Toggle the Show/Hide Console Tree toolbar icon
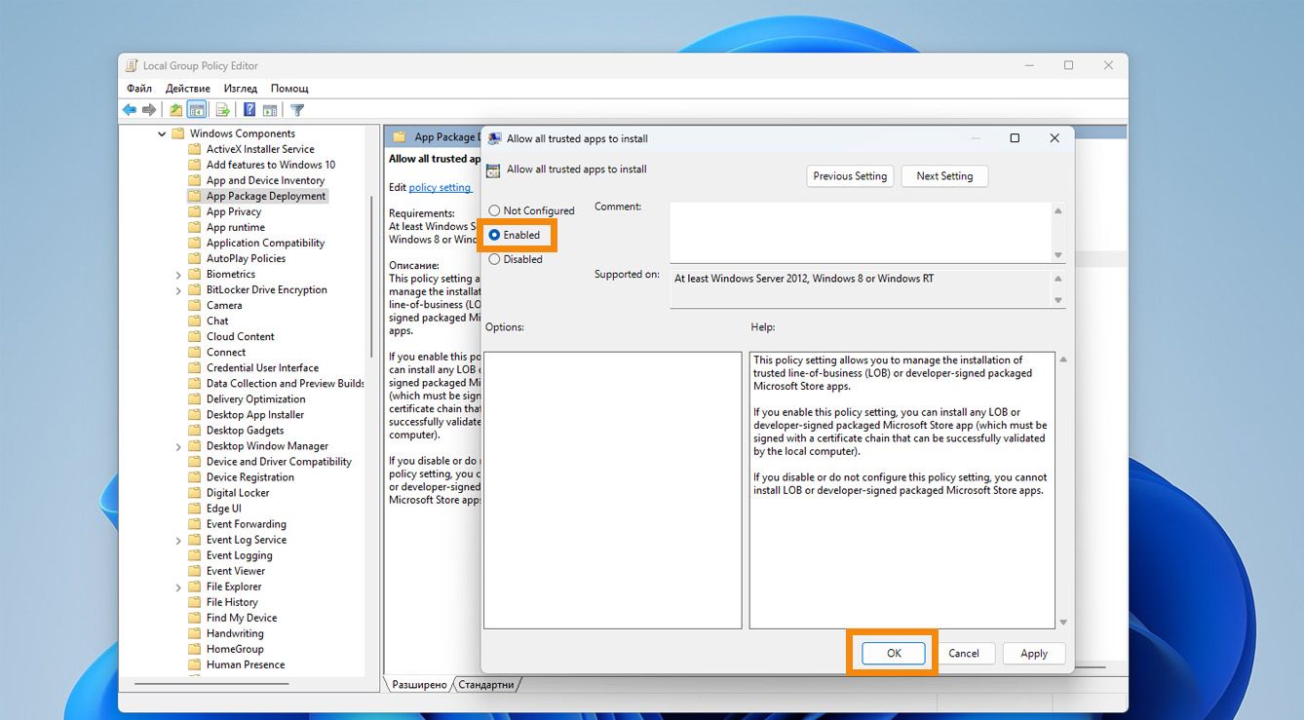Image resolution: width=1304 pixels, height=720 pixels. point(197,110)
